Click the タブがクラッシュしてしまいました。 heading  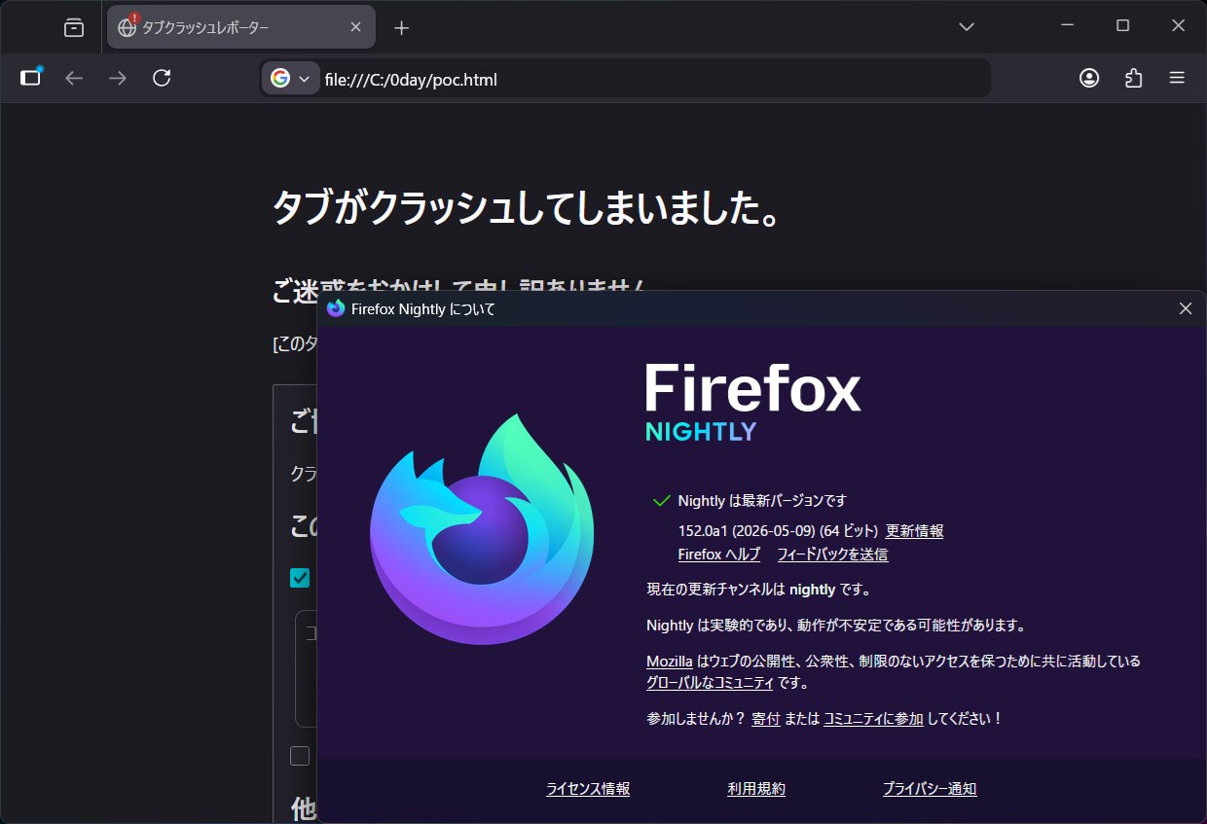[x=527, y=207]
